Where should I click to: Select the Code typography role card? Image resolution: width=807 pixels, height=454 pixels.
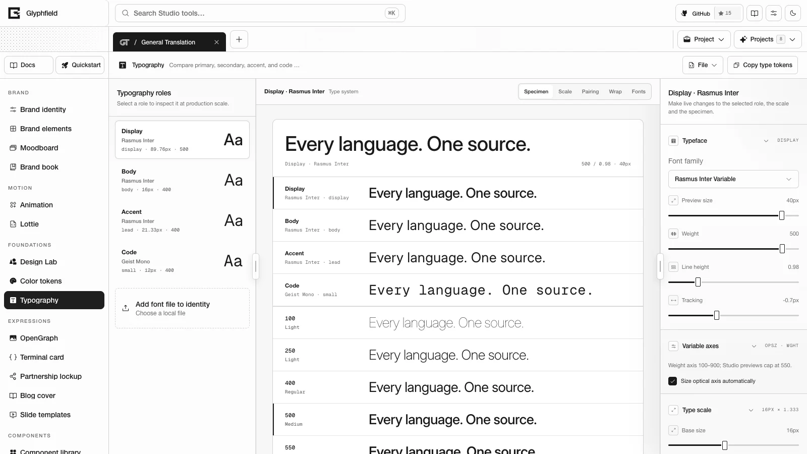tap(182, 261)
